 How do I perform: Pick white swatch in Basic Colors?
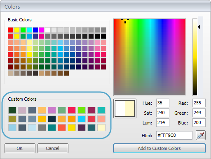[48, 30]
